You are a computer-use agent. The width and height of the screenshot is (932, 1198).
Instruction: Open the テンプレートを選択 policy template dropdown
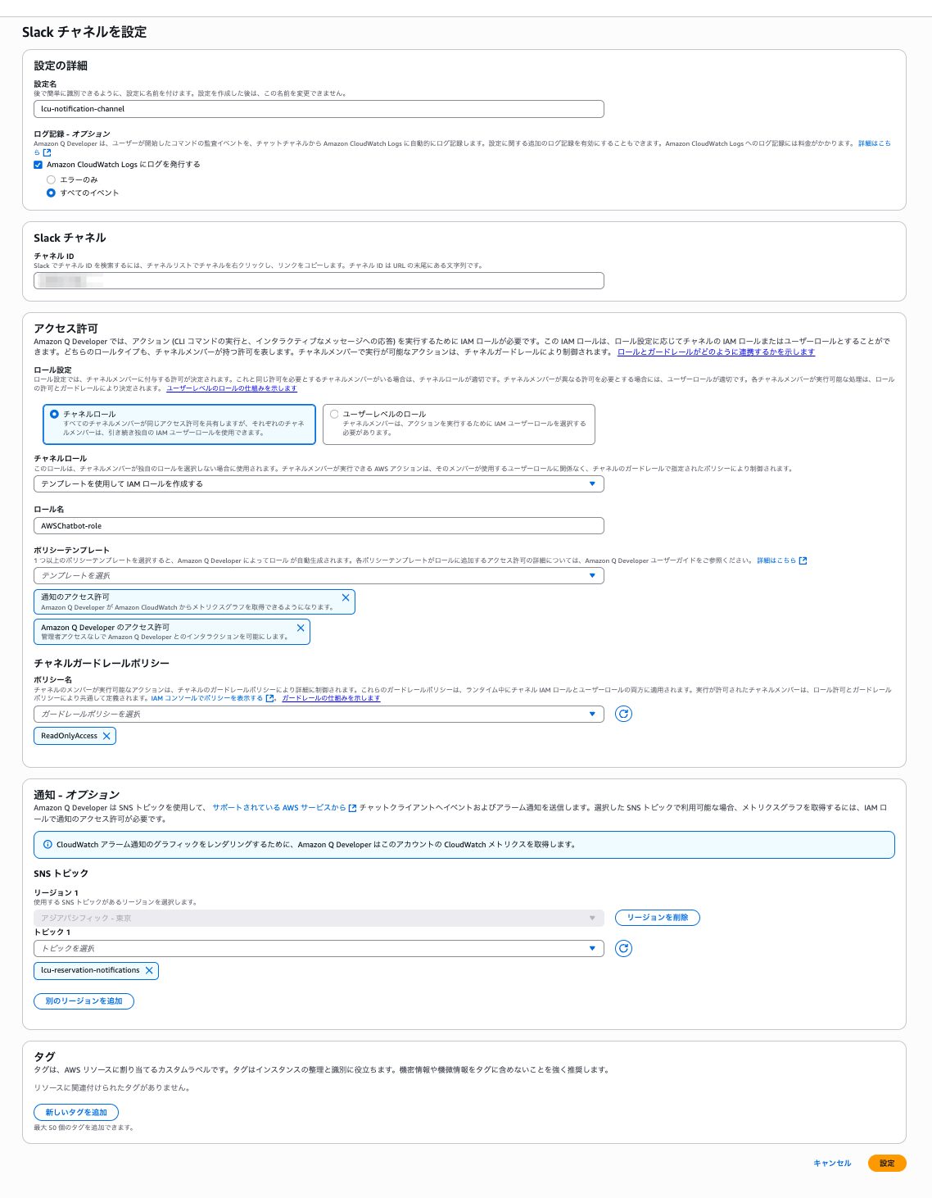coord(319,576)
